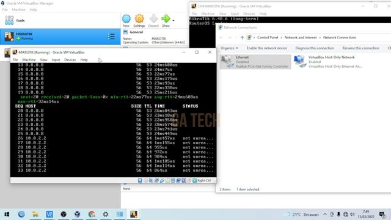The image size is (391, 220).
Task: Open View menu in CHR MIKROTIK window
Action: pos(222,13)
